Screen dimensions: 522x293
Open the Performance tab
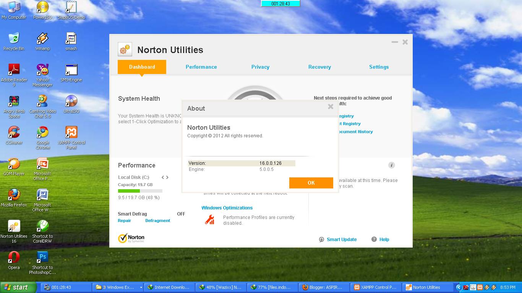click(x=201, y=67)
